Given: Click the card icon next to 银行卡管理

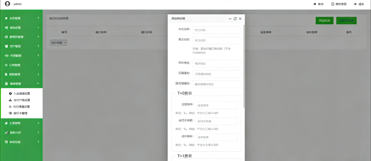Looking at the screenshot, I should tap(10, 113).
